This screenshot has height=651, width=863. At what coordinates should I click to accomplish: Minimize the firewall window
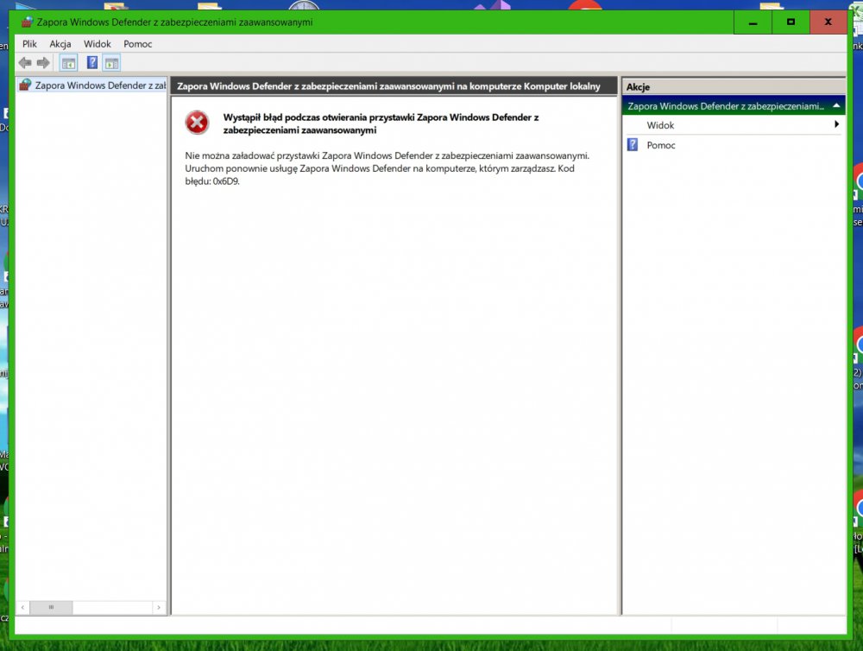[753, 22]
